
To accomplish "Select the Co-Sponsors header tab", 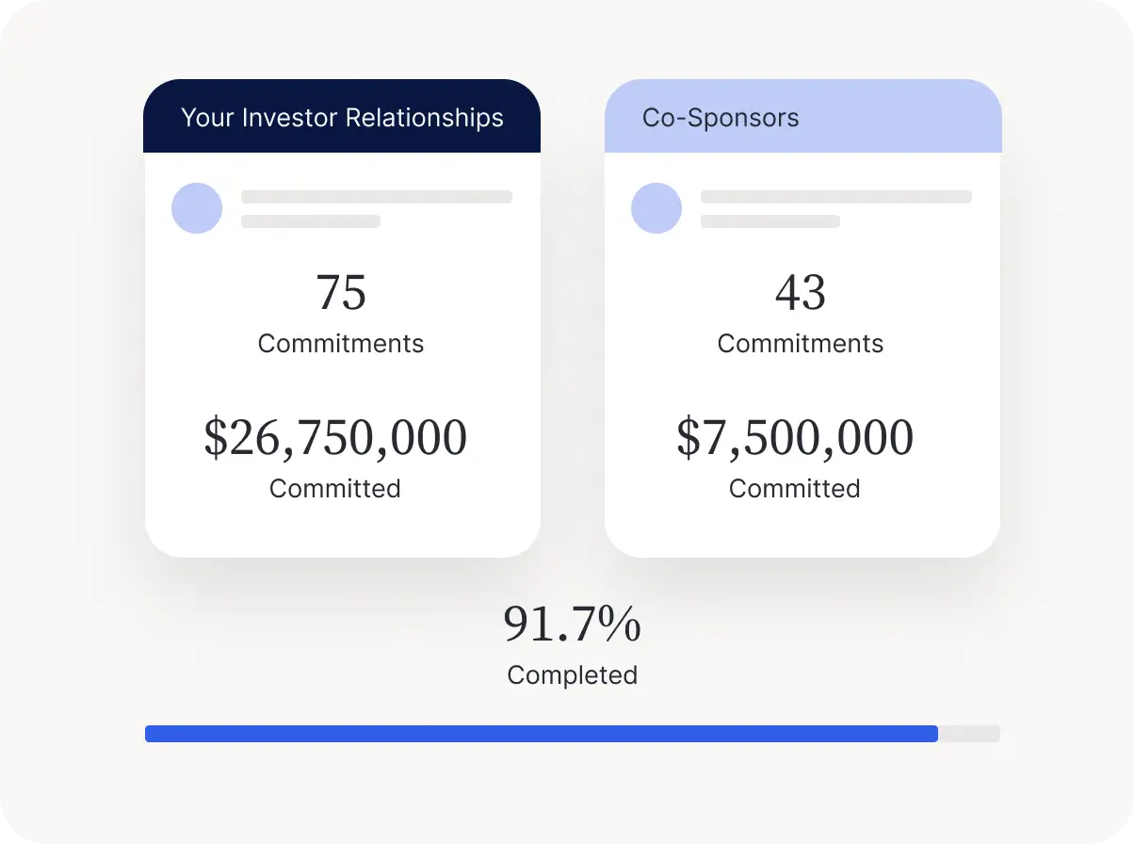I will [x=802, y=117].
